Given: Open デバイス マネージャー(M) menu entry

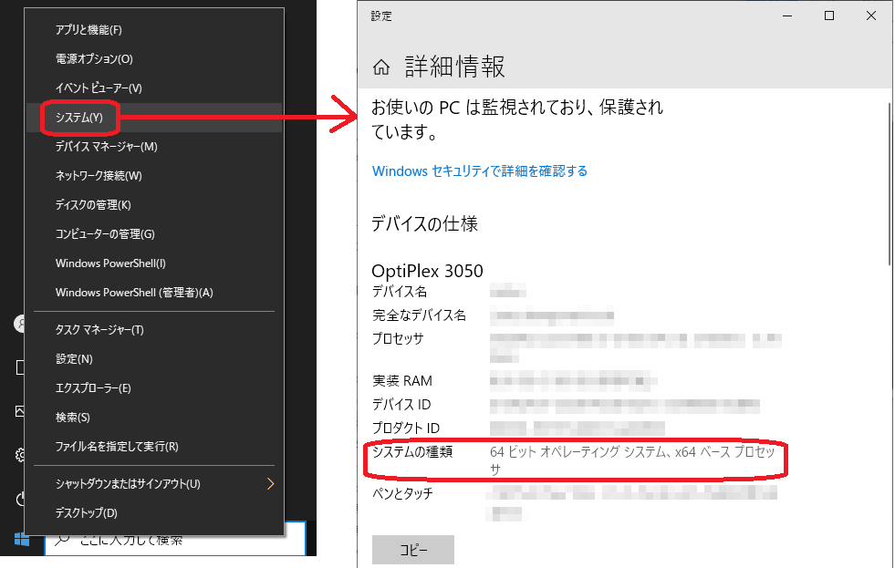Looking at the screenshot, I should (106, 147).
